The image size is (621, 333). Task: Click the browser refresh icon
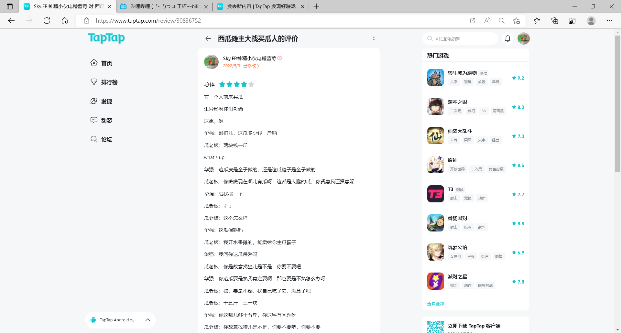click(47, 21)
